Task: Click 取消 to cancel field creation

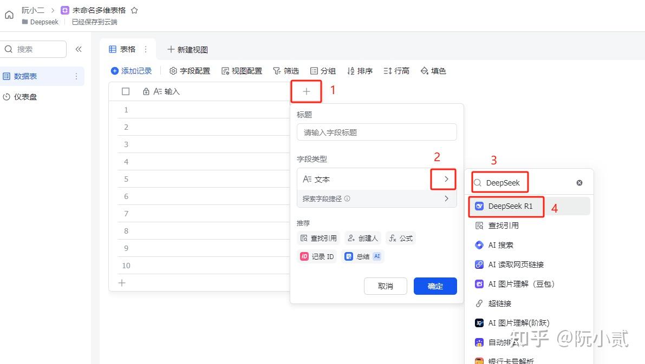Action: [386, 286]
